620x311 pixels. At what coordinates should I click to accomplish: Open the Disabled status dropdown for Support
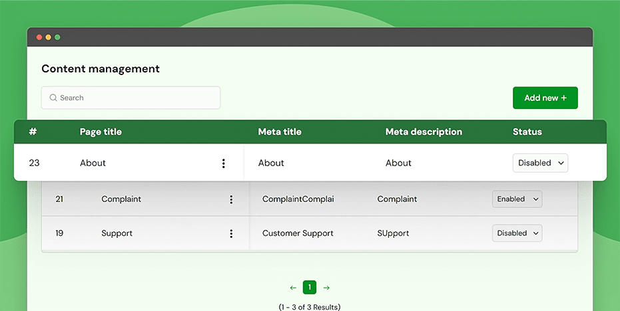click(517, 233)
